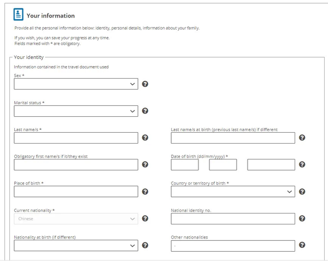The width and height of the screenshot is (328, 261).
Task: Expand Nationality at birth dropdown
Action: tap(76, 246)
